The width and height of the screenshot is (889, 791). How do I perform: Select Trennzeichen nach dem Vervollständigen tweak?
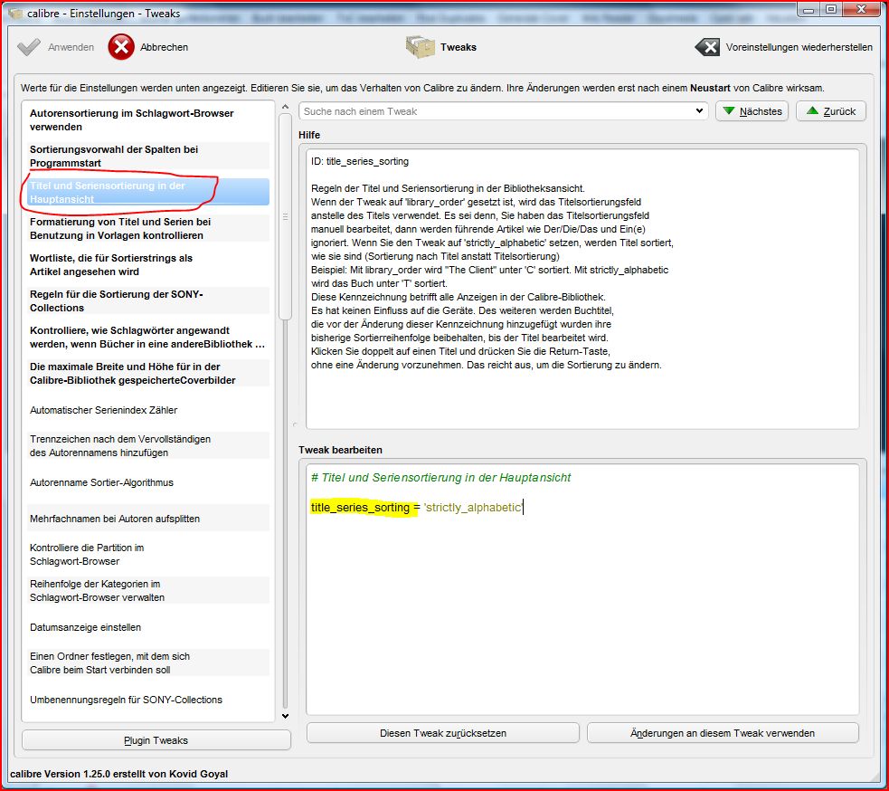pos(148,445)
